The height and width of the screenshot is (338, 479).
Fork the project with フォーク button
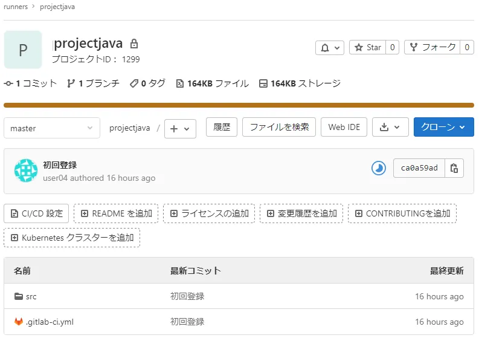(x=432, y=47)
